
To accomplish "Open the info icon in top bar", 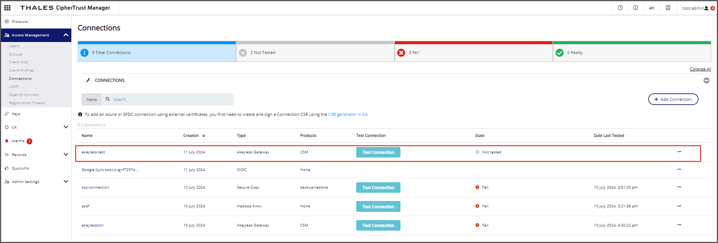I will 635,7.
